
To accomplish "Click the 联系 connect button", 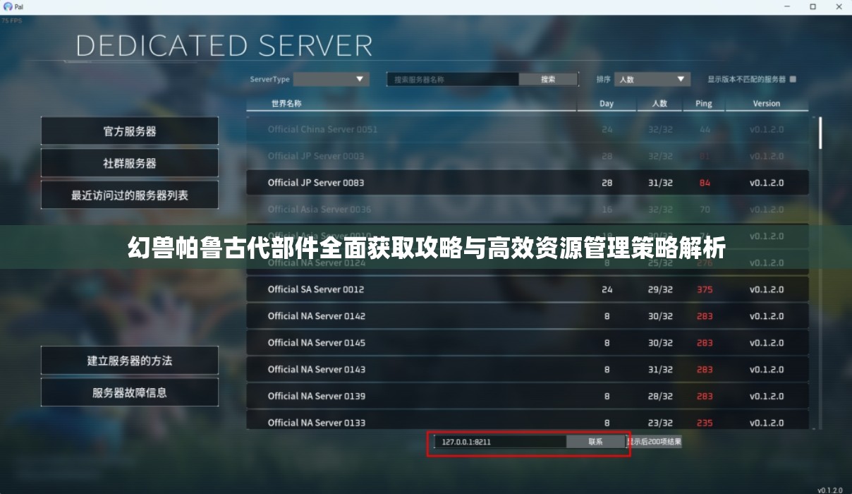I will pos(595,442).
